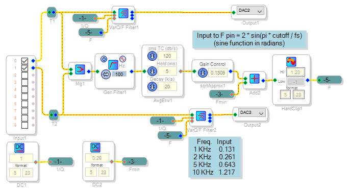Toggle the Gen Filter1 power icon
The image size is (351, 193).
pyautogui.click(x=104, y=59)
